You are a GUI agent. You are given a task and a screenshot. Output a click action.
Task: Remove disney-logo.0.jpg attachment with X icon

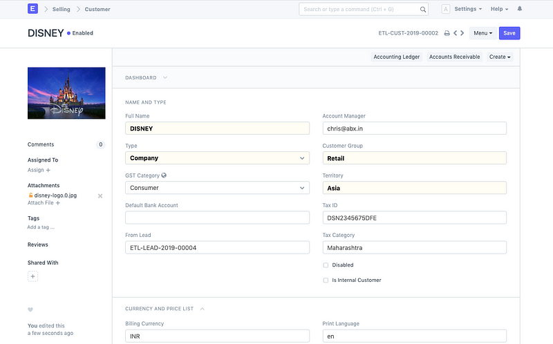(x=100, y=196)
